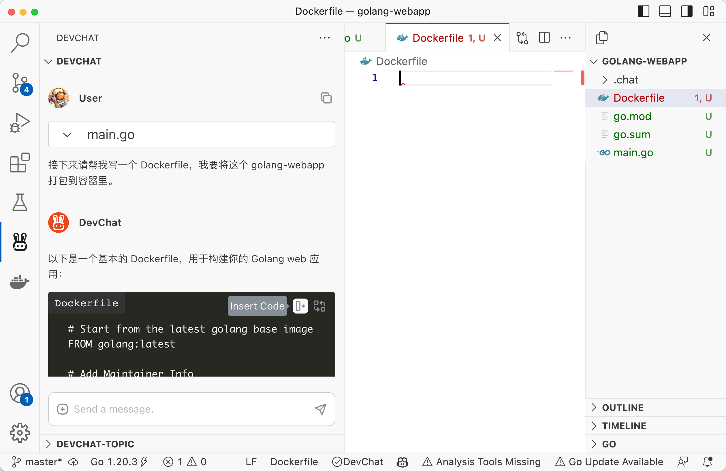Open the Source Control view showing 4 changes

[x=20, y=83]
